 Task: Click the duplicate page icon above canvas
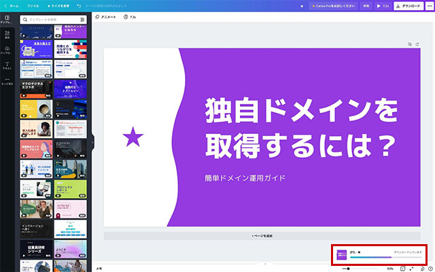click(x=409, y=44)
